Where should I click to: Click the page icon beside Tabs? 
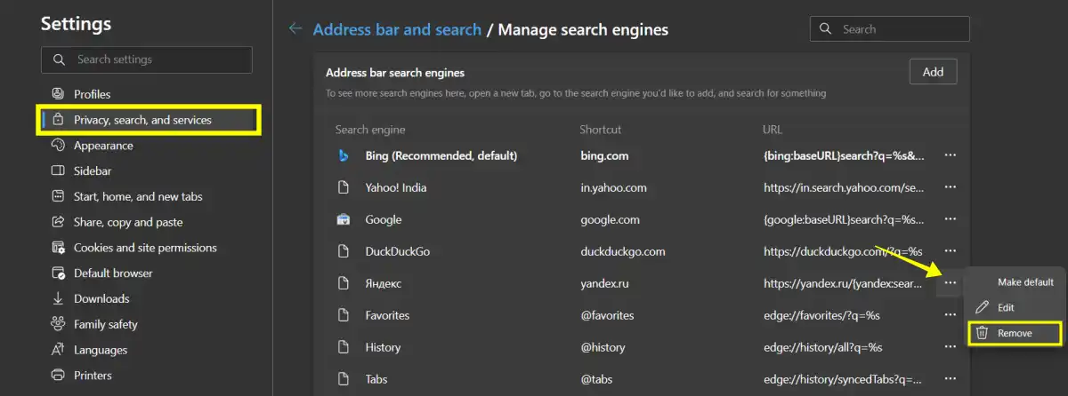(x=343, y=379)
